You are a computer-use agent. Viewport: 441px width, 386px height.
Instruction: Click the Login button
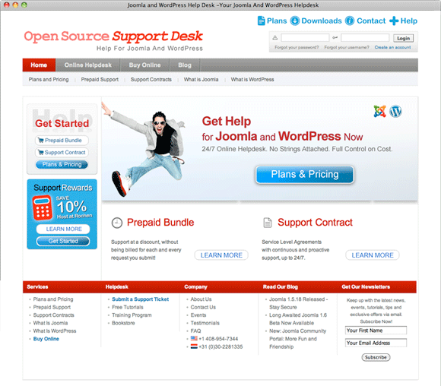tap(403, 38)
